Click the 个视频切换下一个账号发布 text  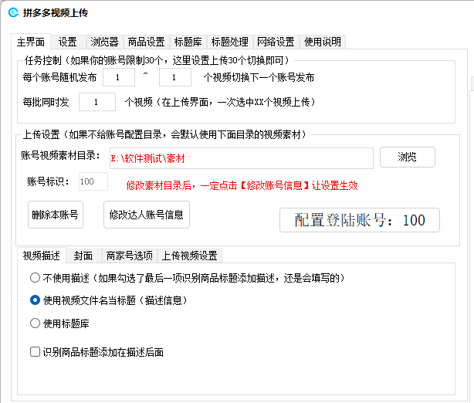point(259,77)
